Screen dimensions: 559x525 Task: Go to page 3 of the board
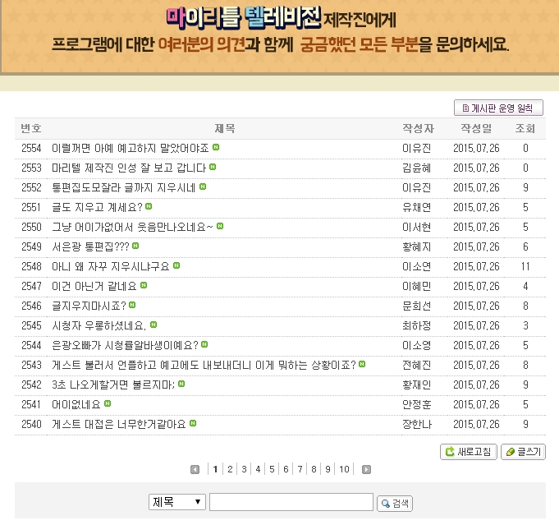245,469
